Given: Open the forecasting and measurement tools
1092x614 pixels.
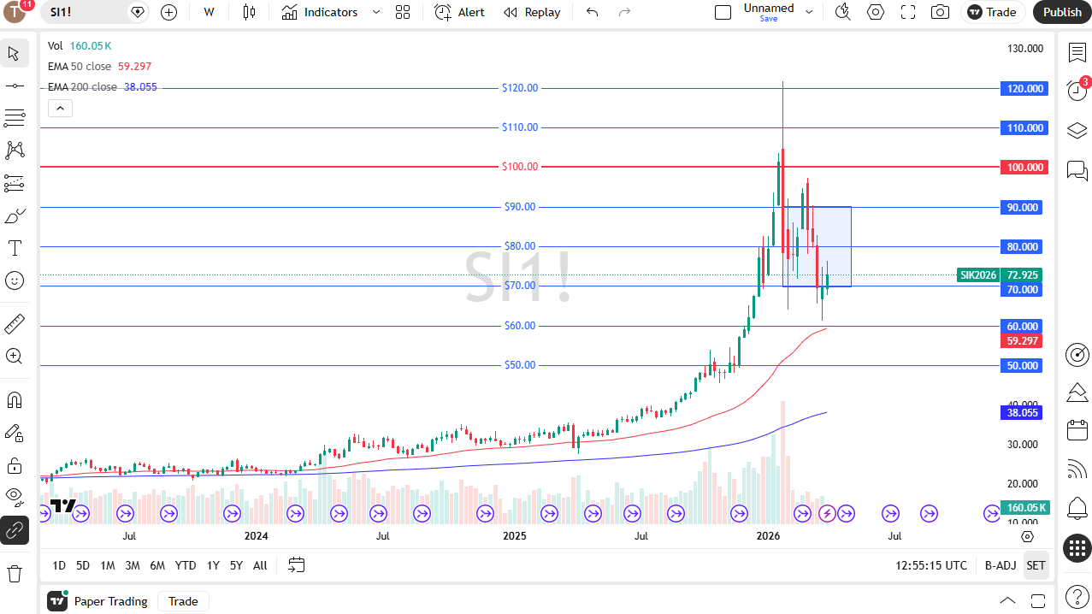Looking at the screenshot, I should coord(15,183).
